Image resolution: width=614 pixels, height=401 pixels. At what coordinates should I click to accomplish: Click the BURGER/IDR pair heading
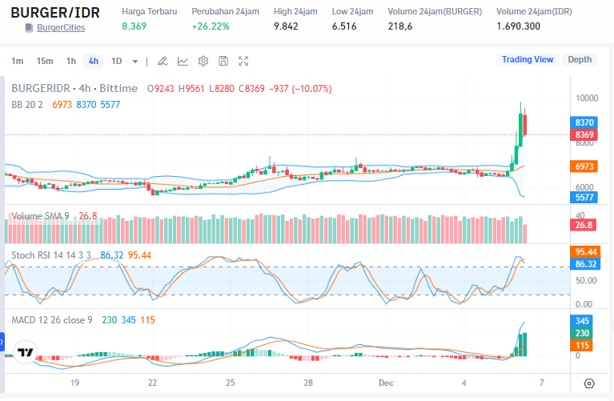55,13
